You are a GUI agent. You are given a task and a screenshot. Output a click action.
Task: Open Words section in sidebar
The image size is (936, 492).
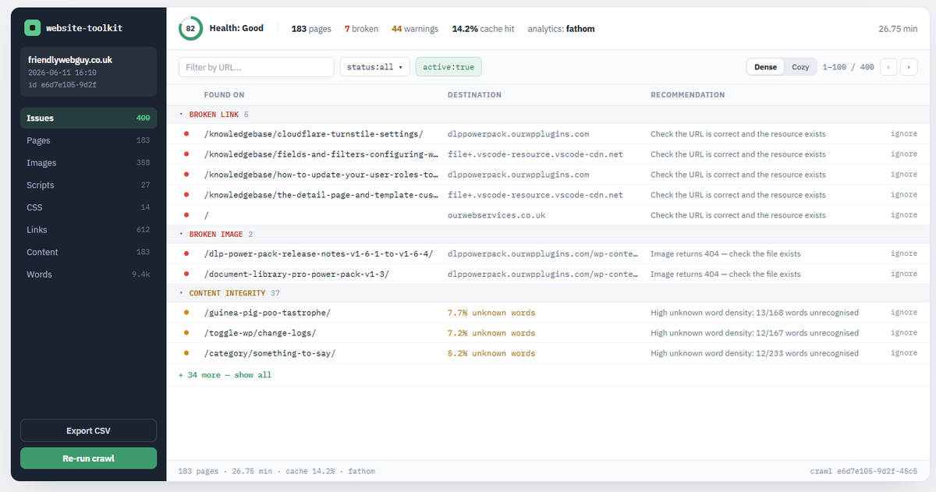pyautogui.click(x=88, y=274)
